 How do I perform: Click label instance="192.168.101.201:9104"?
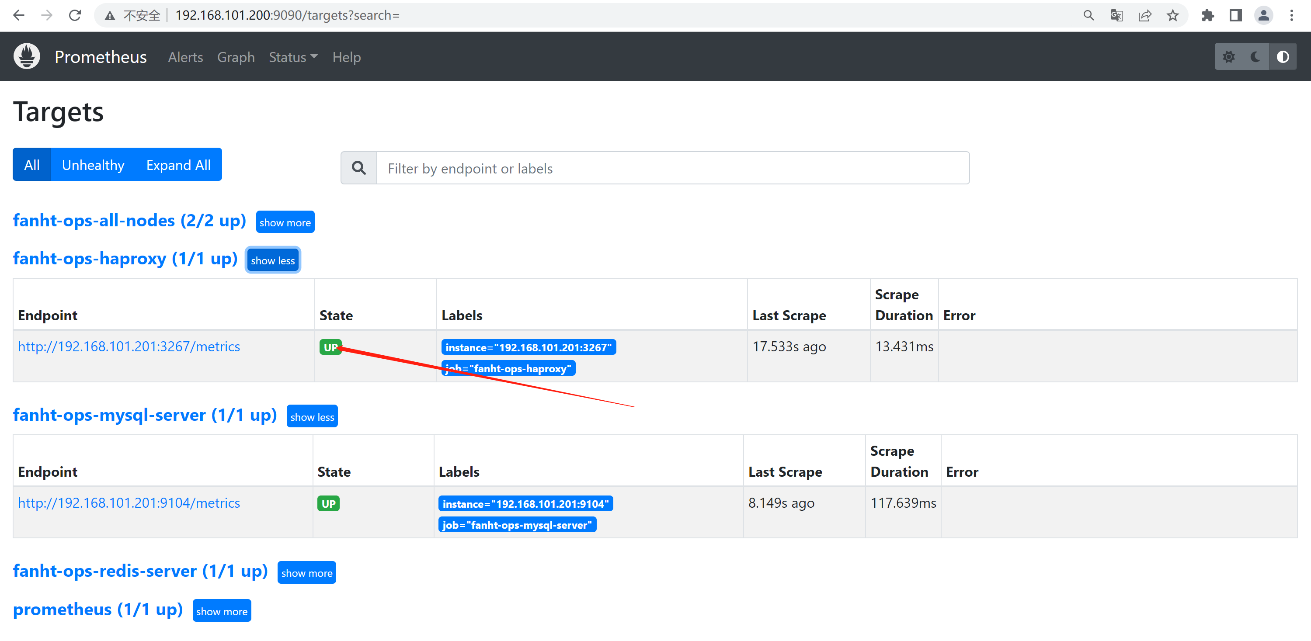tap(525, 504)
